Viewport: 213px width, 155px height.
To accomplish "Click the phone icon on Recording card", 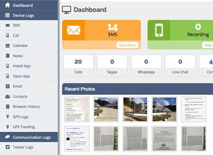I will click(x=159, y=30).
